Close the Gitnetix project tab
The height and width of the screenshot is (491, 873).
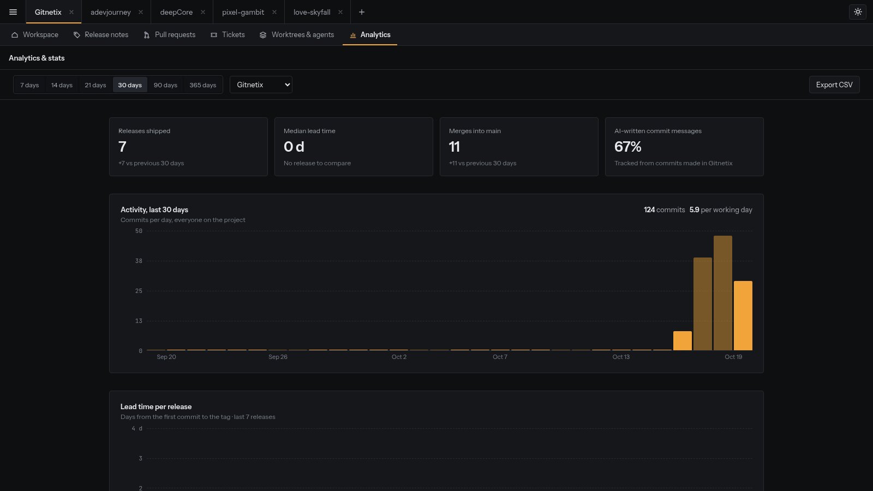coord(71,12)
